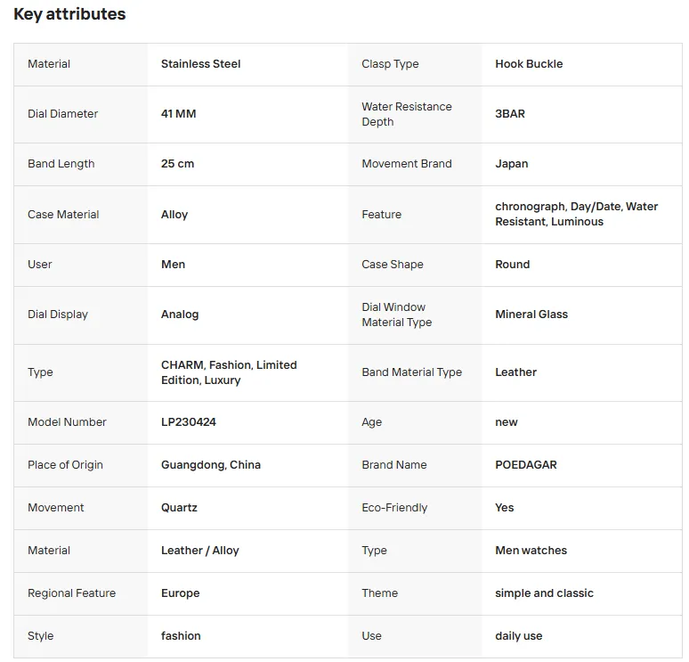Click the Leather band material value
The image size is (689, 662).
coord(516,372)
